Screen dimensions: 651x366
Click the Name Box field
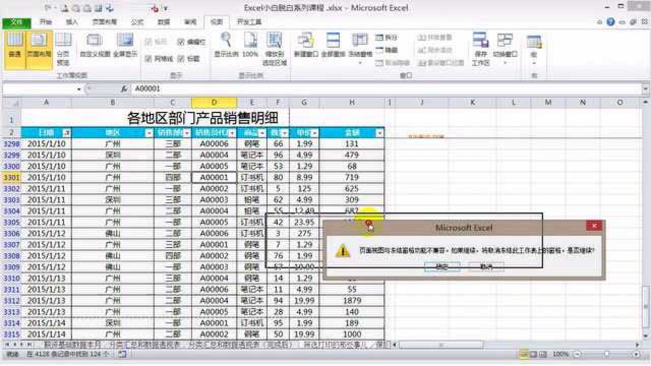pos(39,88)
